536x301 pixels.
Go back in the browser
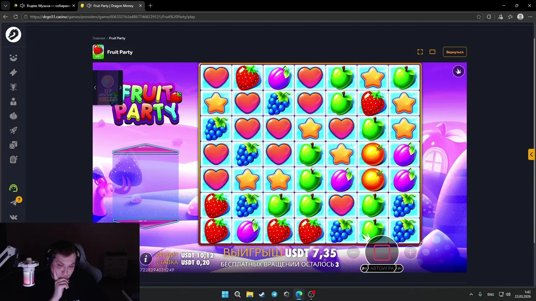(x=5, y=17)
